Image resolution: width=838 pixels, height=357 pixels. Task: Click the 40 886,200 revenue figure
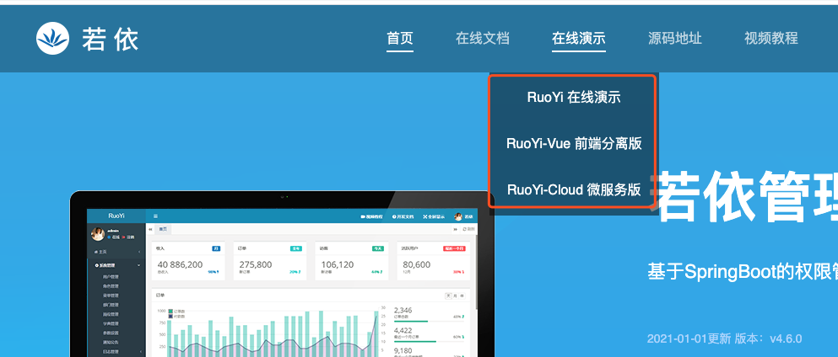tap(180, 264)
